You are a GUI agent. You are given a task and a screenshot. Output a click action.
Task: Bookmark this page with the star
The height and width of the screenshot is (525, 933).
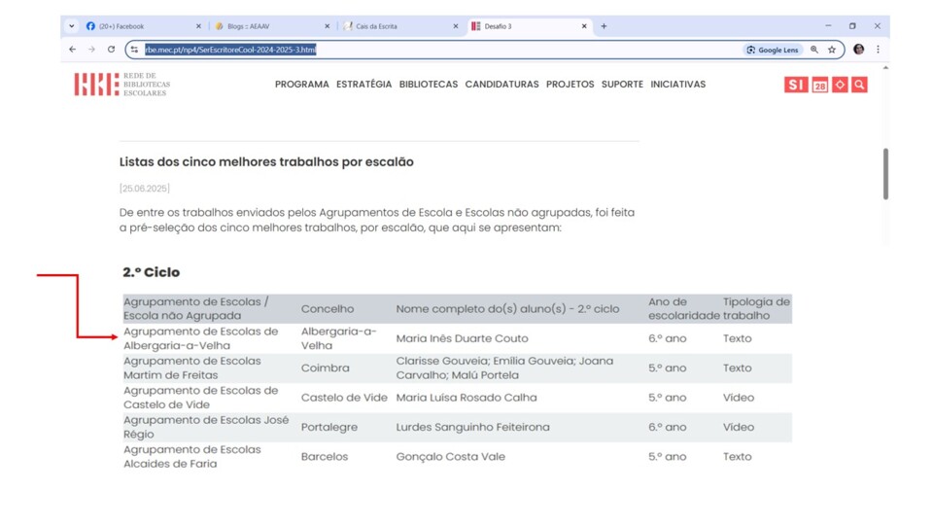click(832, 50)
